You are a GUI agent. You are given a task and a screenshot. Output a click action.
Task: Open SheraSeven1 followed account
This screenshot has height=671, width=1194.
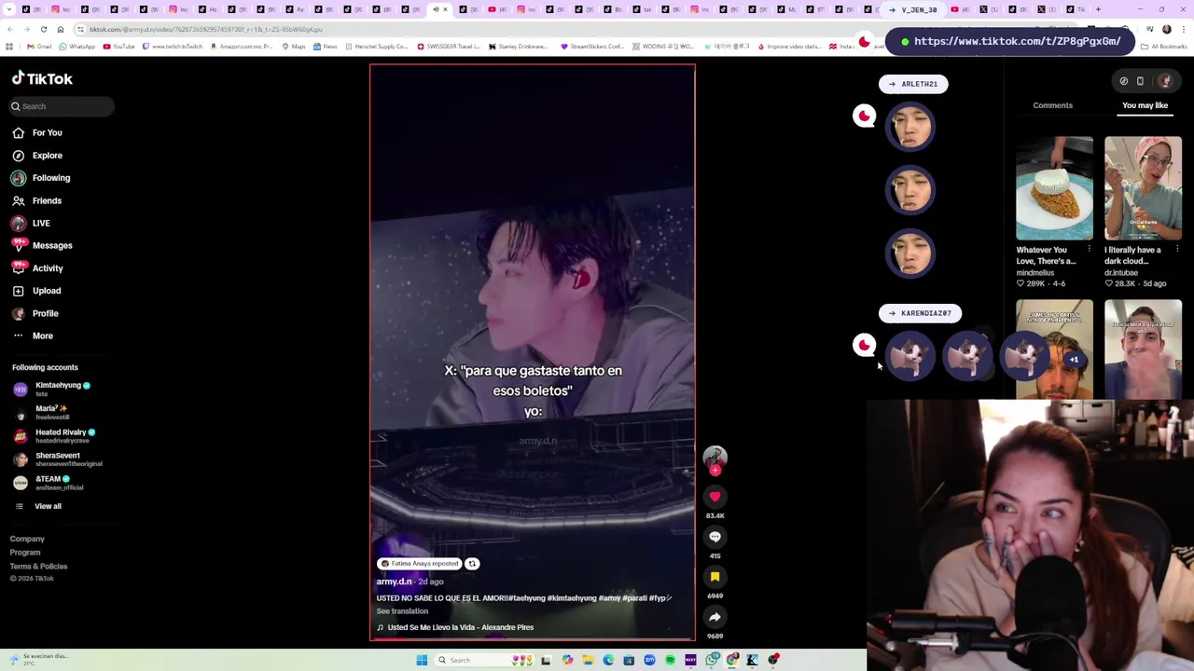[56, 459]
